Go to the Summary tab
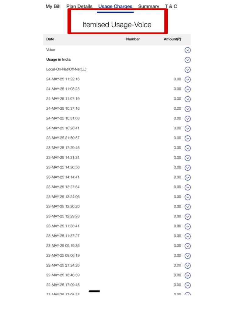This screenshot has width=234, height=311. coord(148,6)
